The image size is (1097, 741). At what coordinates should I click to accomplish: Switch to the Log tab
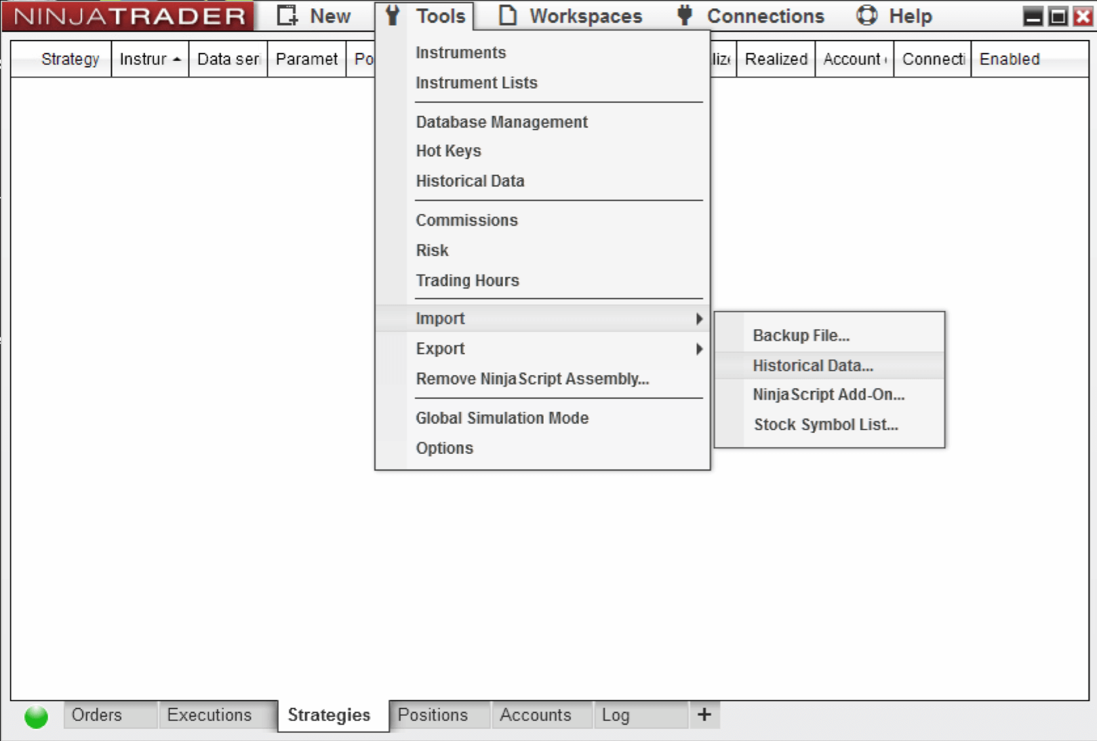641,715
